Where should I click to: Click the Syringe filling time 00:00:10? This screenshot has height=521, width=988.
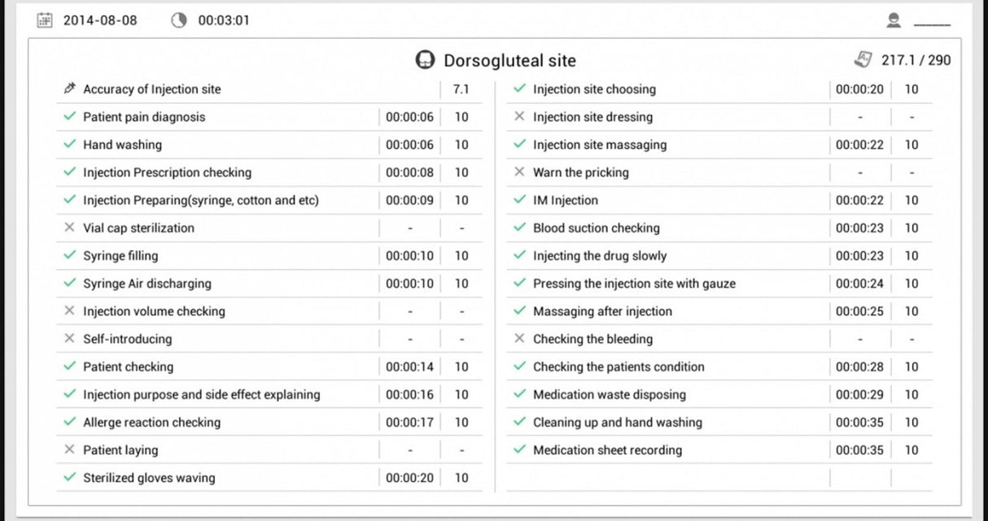pyautogui.click(x=410, y=255)
